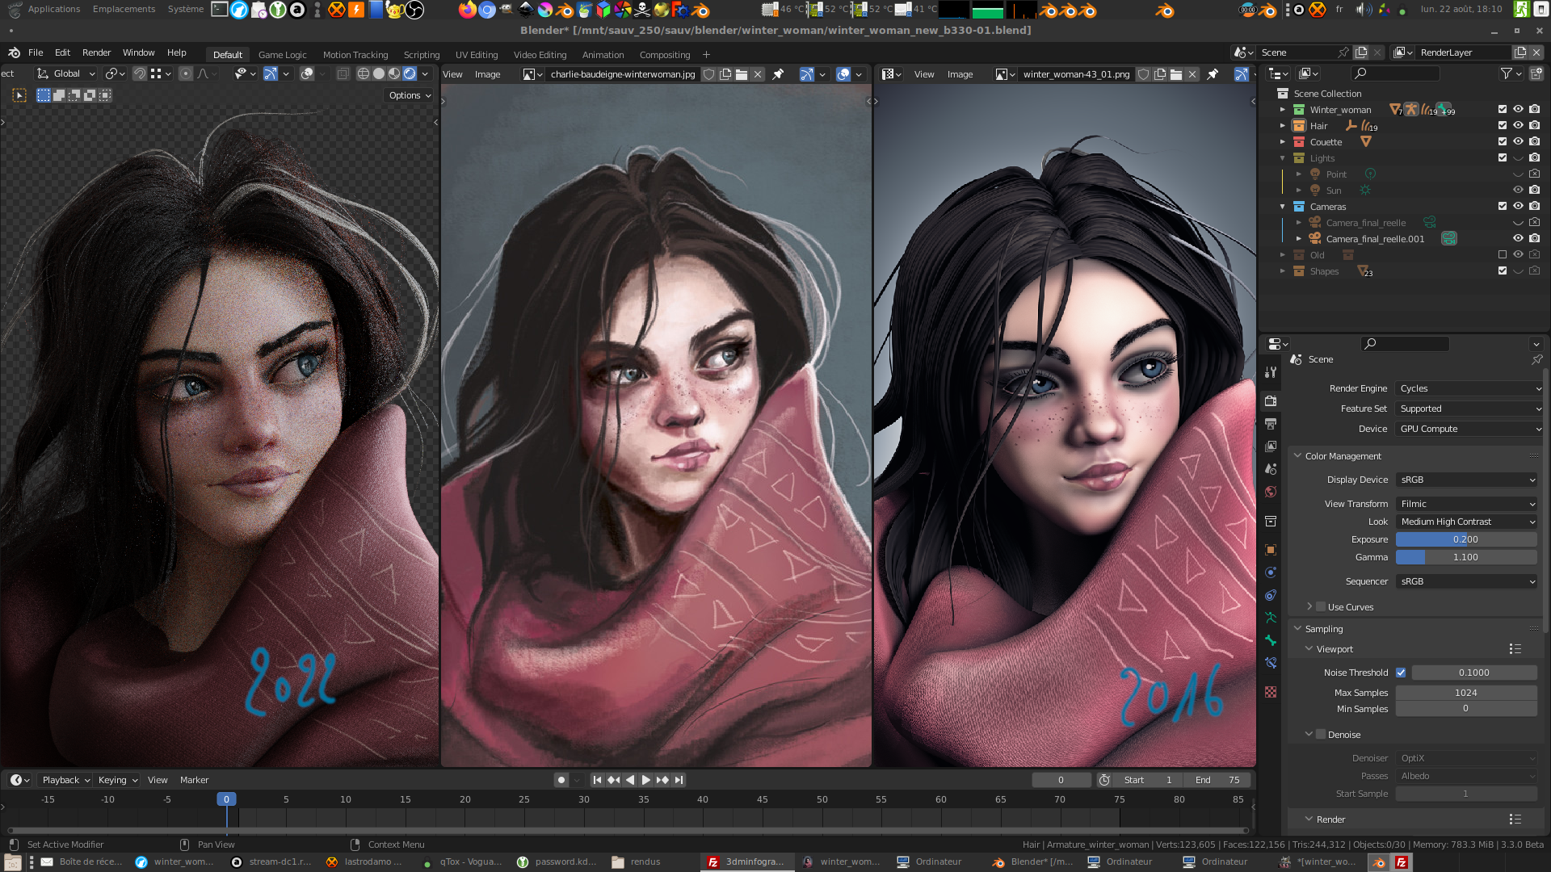Select rendered viewport shading

[410, 73]
